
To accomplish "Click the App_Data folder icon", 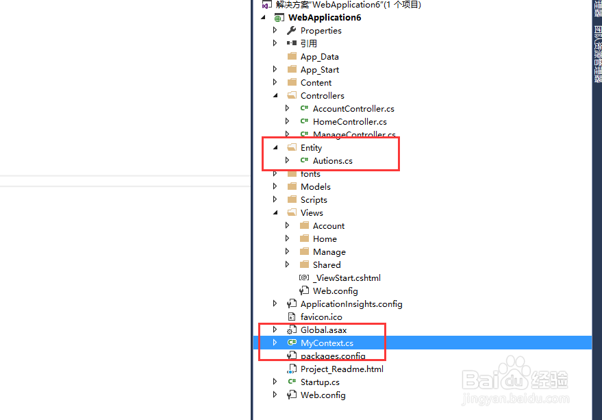I will point(292,56).
